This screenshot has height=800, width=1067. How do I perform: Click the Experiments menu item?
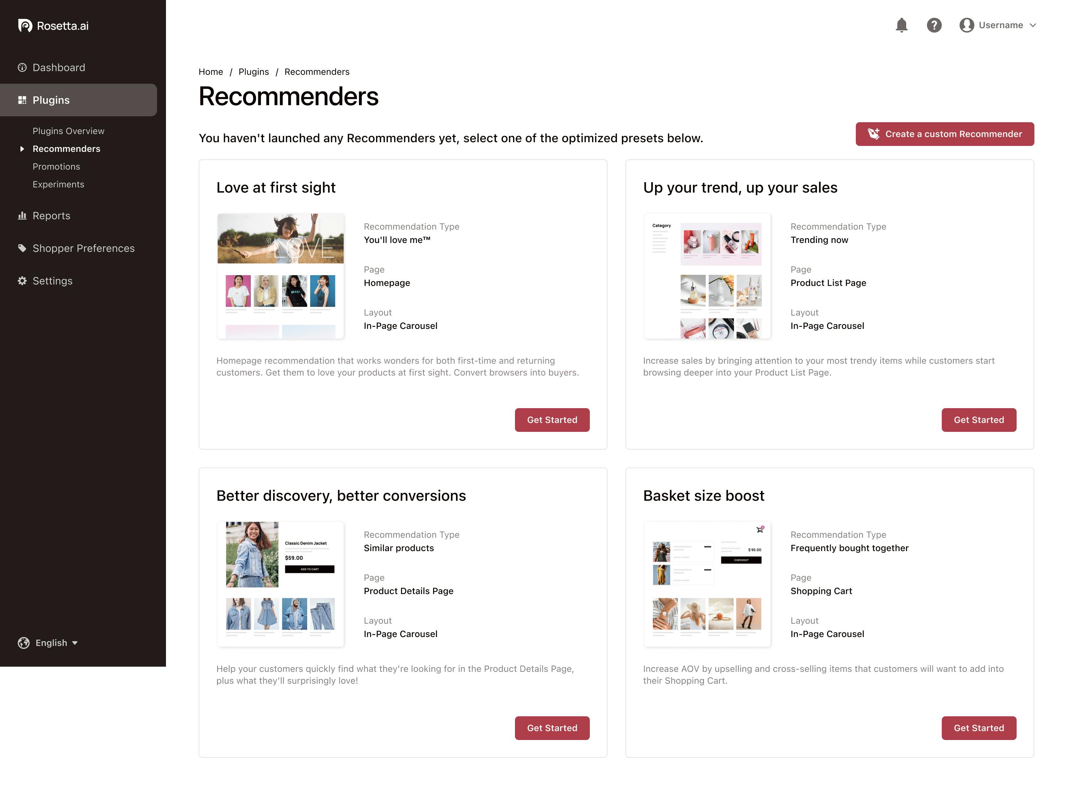[x=57, y=184]
